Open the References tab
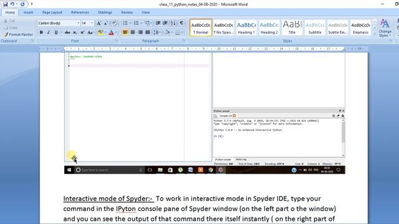Screen dimensions: 399x224 (80, 12)
